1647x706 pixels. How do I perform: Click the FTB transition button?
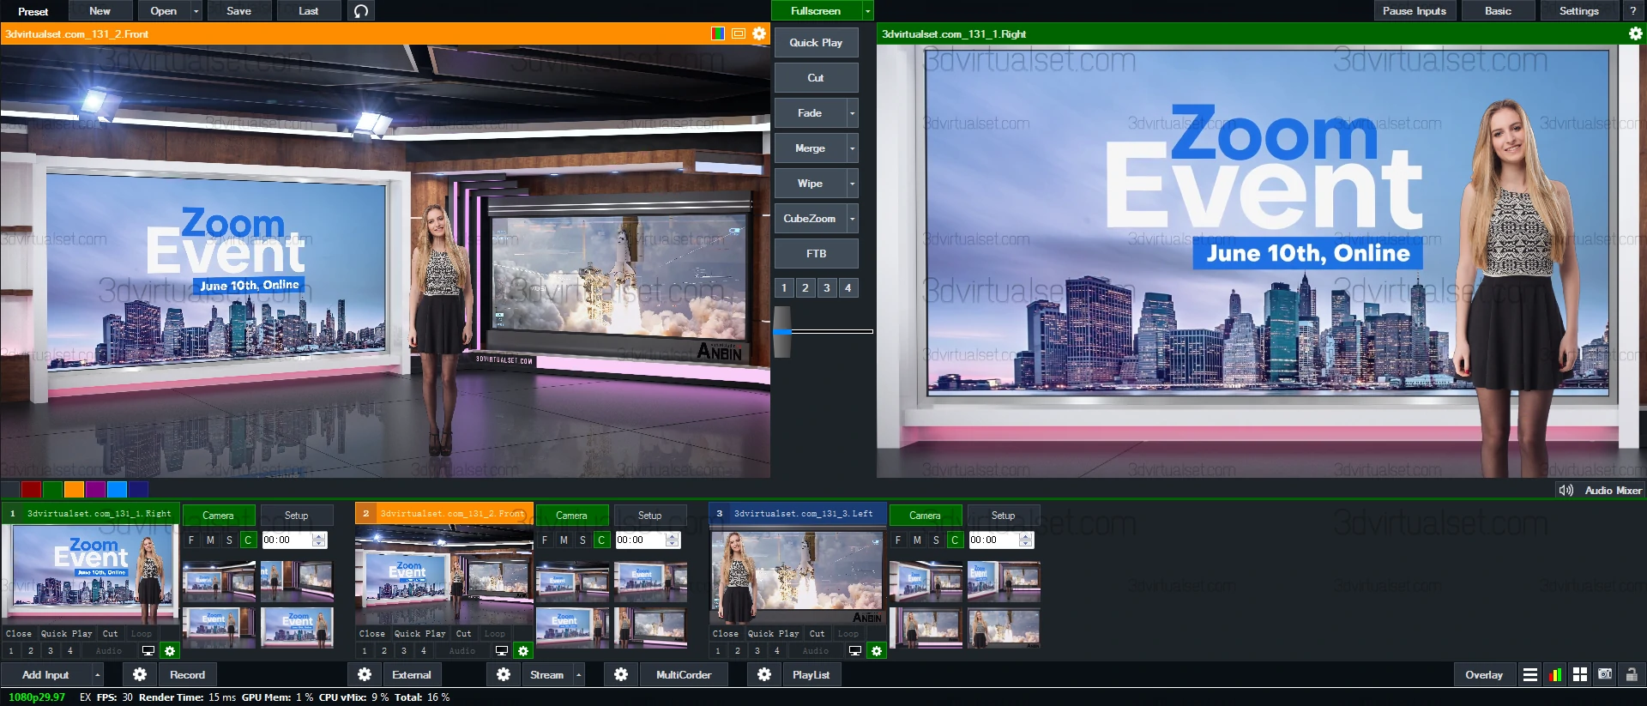tap(816, 254)
